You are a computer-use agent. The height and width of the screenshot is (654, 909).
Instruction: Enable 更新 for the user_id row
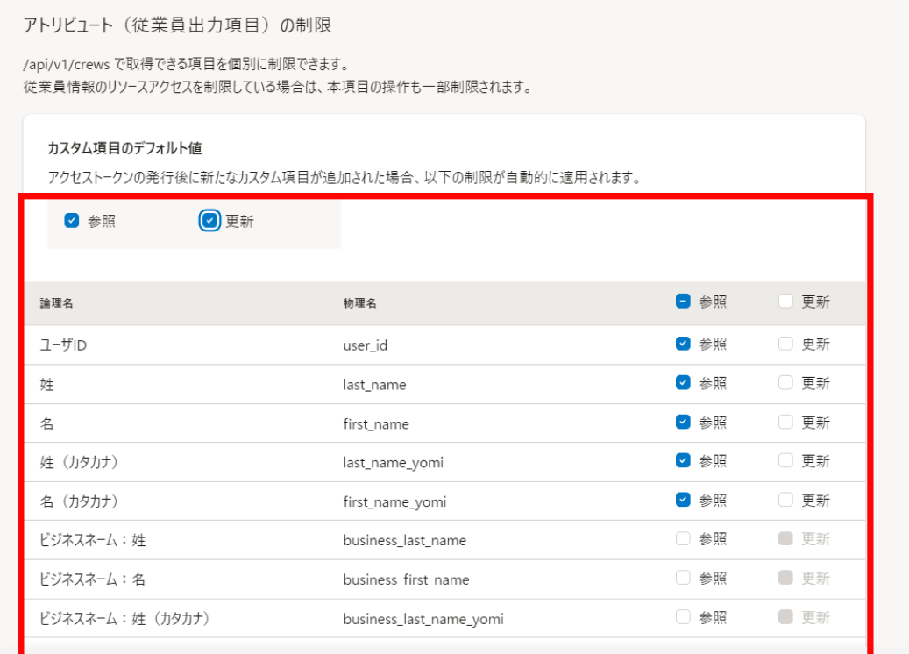(x=785, y=345)
